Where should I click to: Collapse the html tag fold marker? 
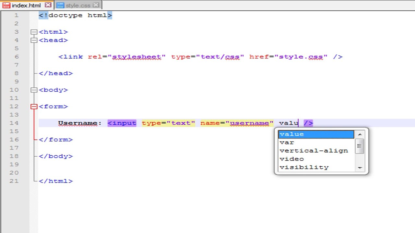tap(34, 32)
